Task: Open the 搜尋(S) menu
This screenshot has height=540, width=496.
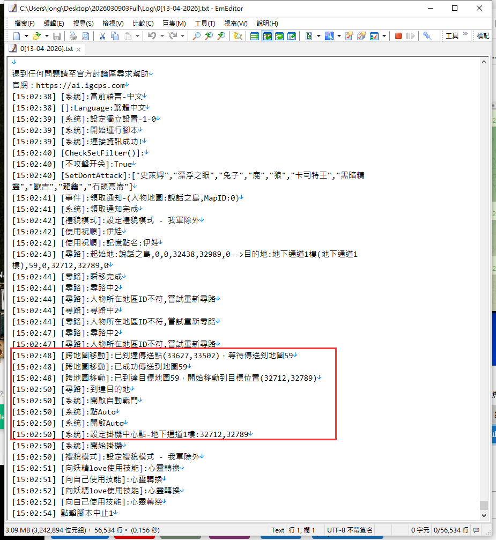Action: click(x=83, y=24)
